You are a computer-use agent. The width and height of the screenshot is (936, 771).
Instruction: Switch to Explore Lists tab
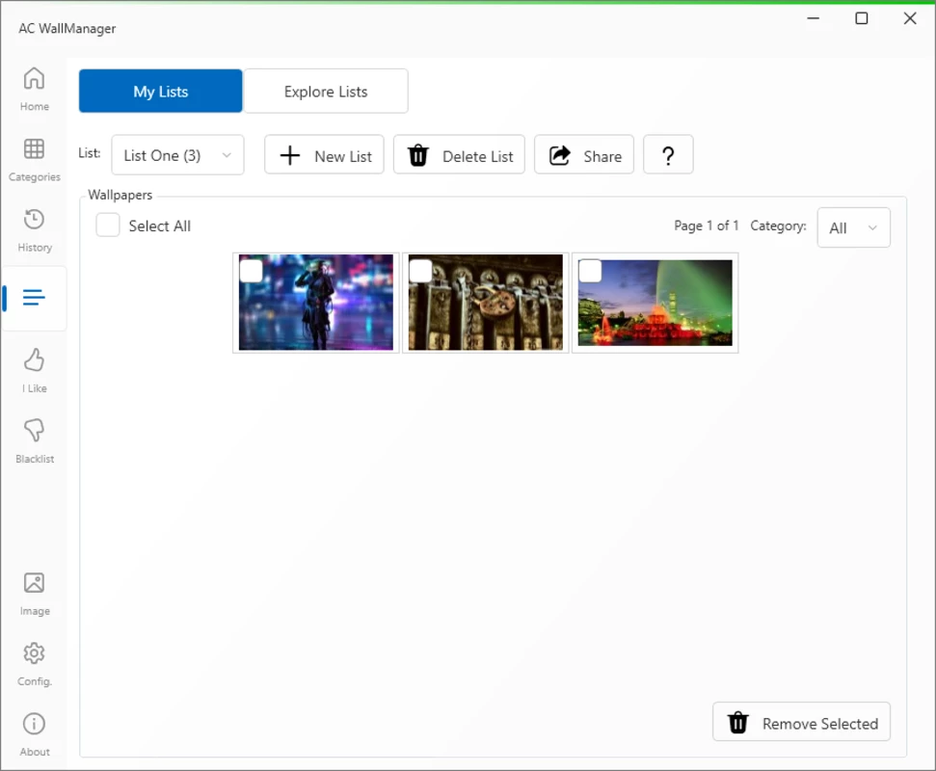coord(326,92)
